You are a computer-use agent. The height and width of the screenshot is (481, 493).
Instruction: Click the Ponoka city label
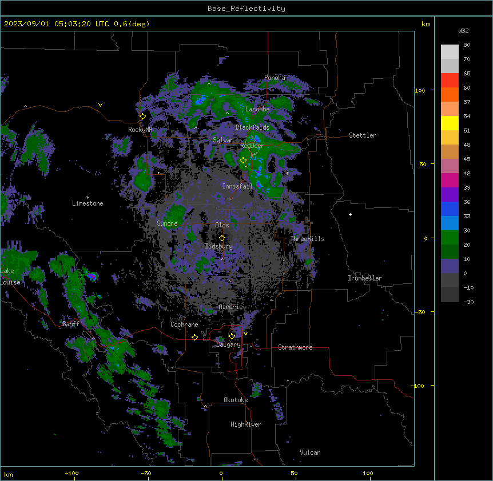pos(275,78)
